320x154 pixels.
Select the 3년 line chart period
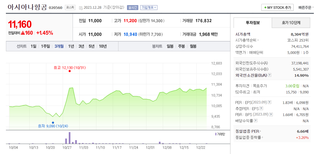(81, 46)
